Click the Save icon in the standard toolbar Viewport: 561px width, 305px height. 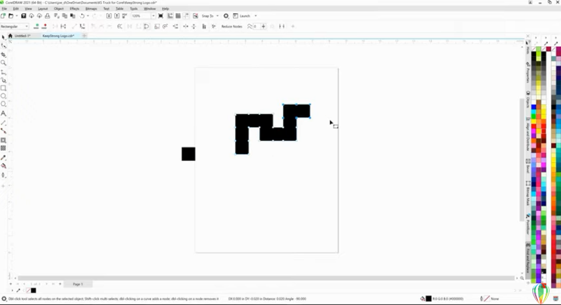coord(24,16)
